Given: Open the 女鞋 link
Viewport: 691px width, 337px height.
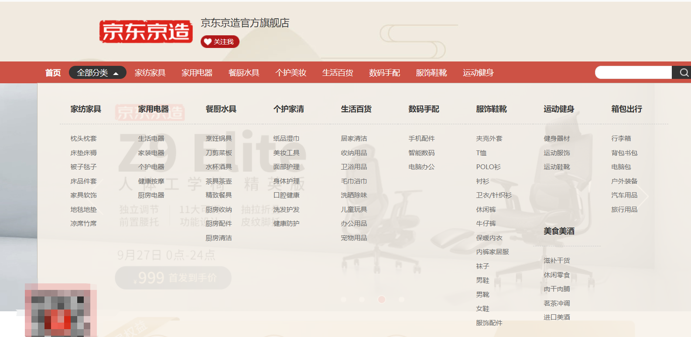Looking at the screenshot, I should click(483, 309).
